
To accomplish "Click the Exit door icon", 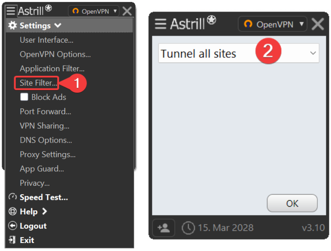I will click(12, 240).
